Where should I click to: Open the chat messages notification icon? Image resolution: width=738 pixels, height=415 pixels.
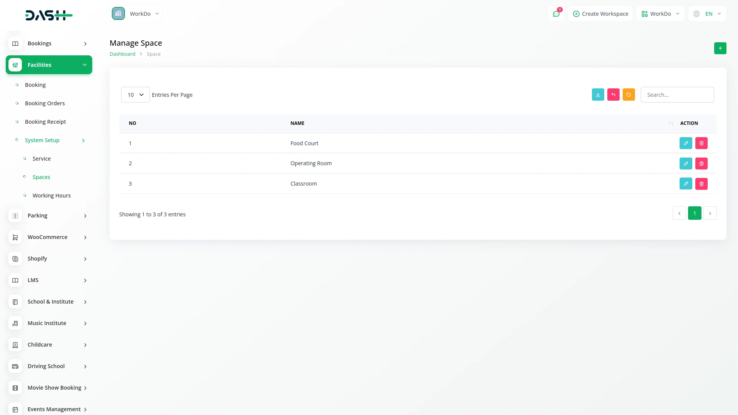coord(556,14)
